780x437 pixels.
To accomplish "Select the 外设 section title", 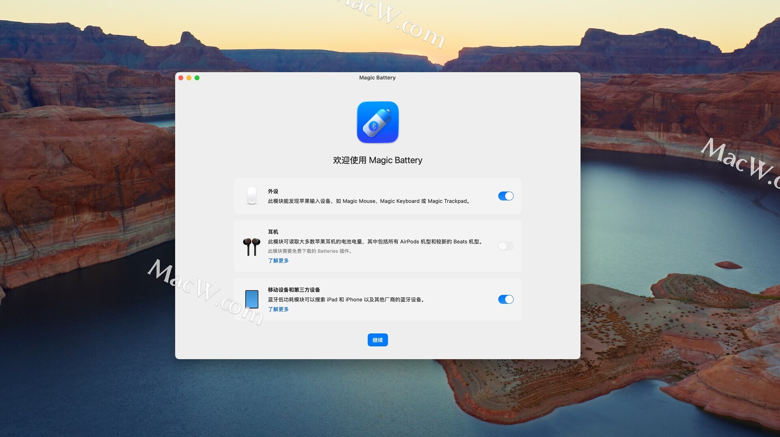I will 273,191.
